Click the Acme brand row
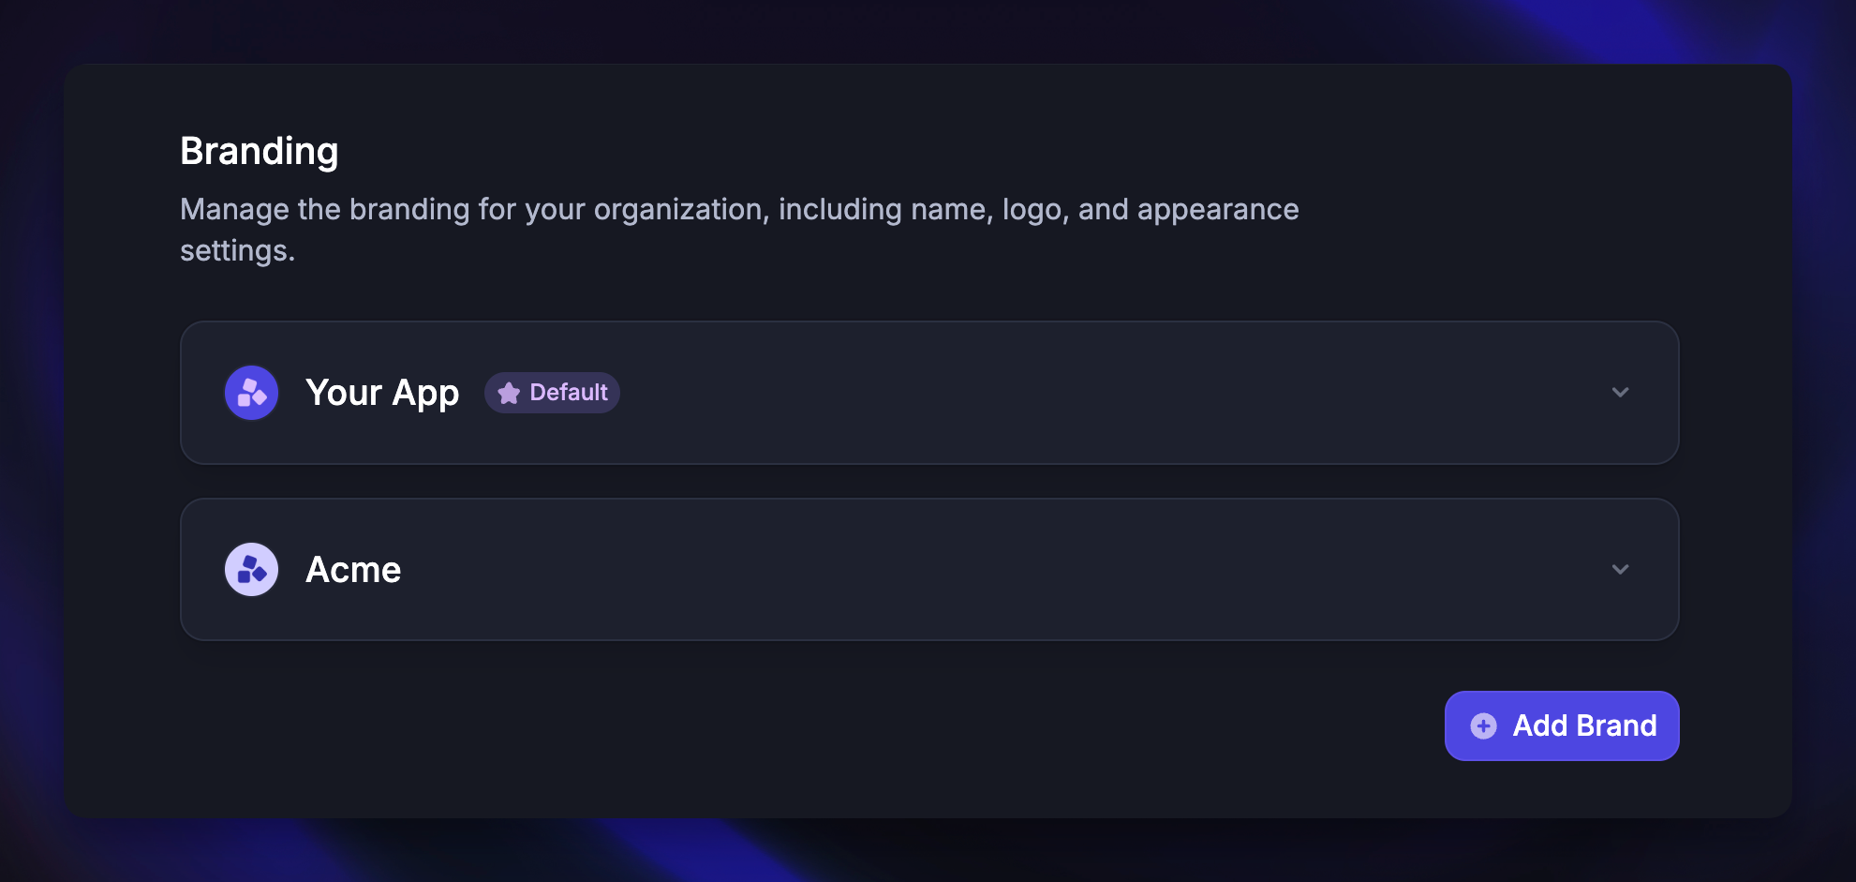1856x882 pixels. pyautogui.click(x=929, y=569)
